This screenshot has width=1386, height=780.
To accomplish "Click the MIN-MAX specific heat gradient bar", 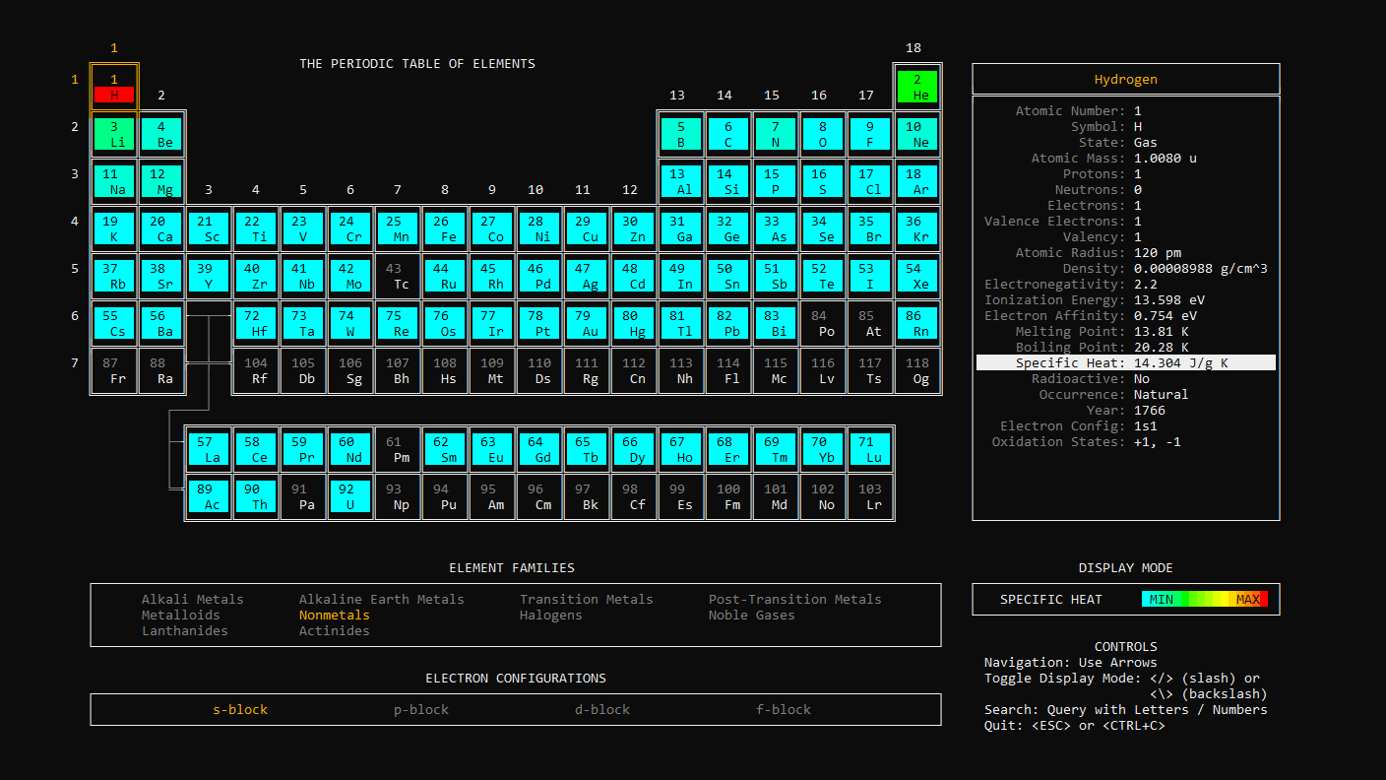I will (1206, 599).
